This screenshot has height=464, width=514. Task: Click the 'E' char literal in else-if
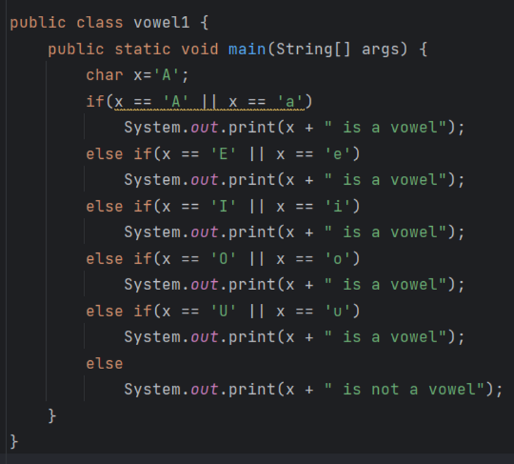[x=224, y=154]
